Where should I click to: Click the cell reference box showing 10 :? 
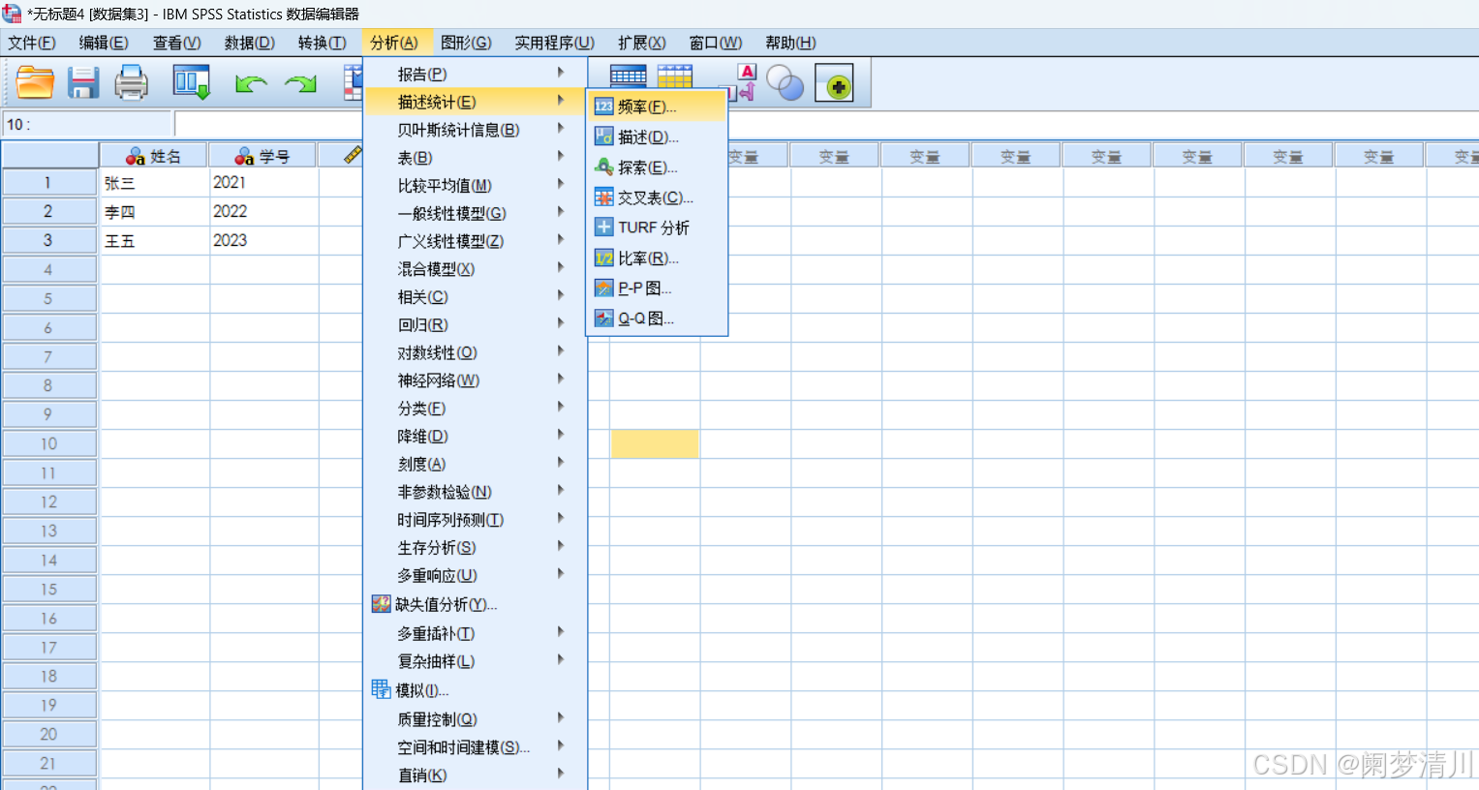(x=87, y=124)
